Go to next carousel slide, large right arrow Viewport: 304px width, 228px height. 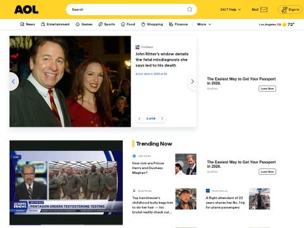(x=192, y=82)
